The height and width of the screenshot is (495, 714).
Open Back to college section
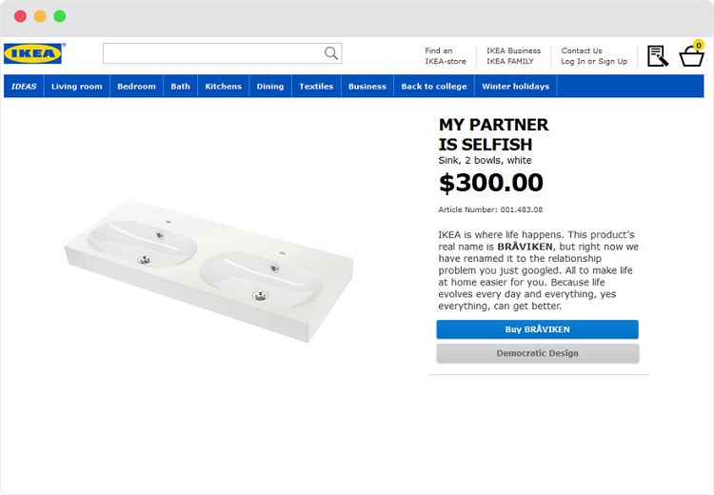pyautogui.click(x=434, y=86)
